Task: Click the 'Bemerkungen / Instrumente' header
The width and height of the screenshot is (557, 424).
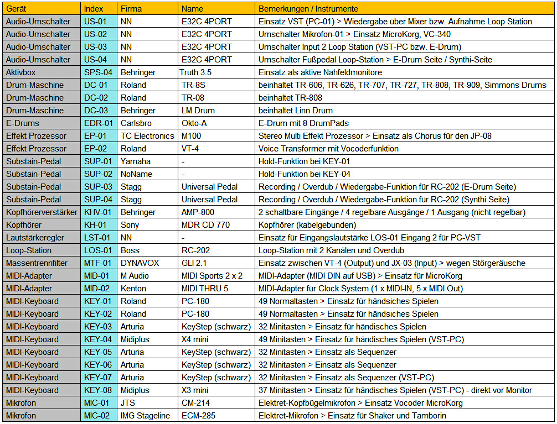Action: tap(405, 8)
